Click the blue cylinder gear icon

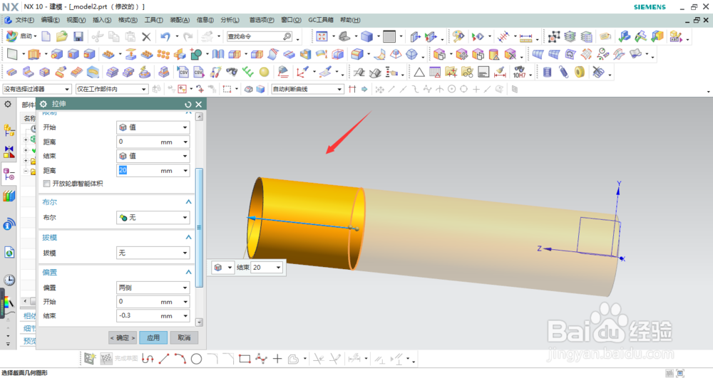coord(548,72)
